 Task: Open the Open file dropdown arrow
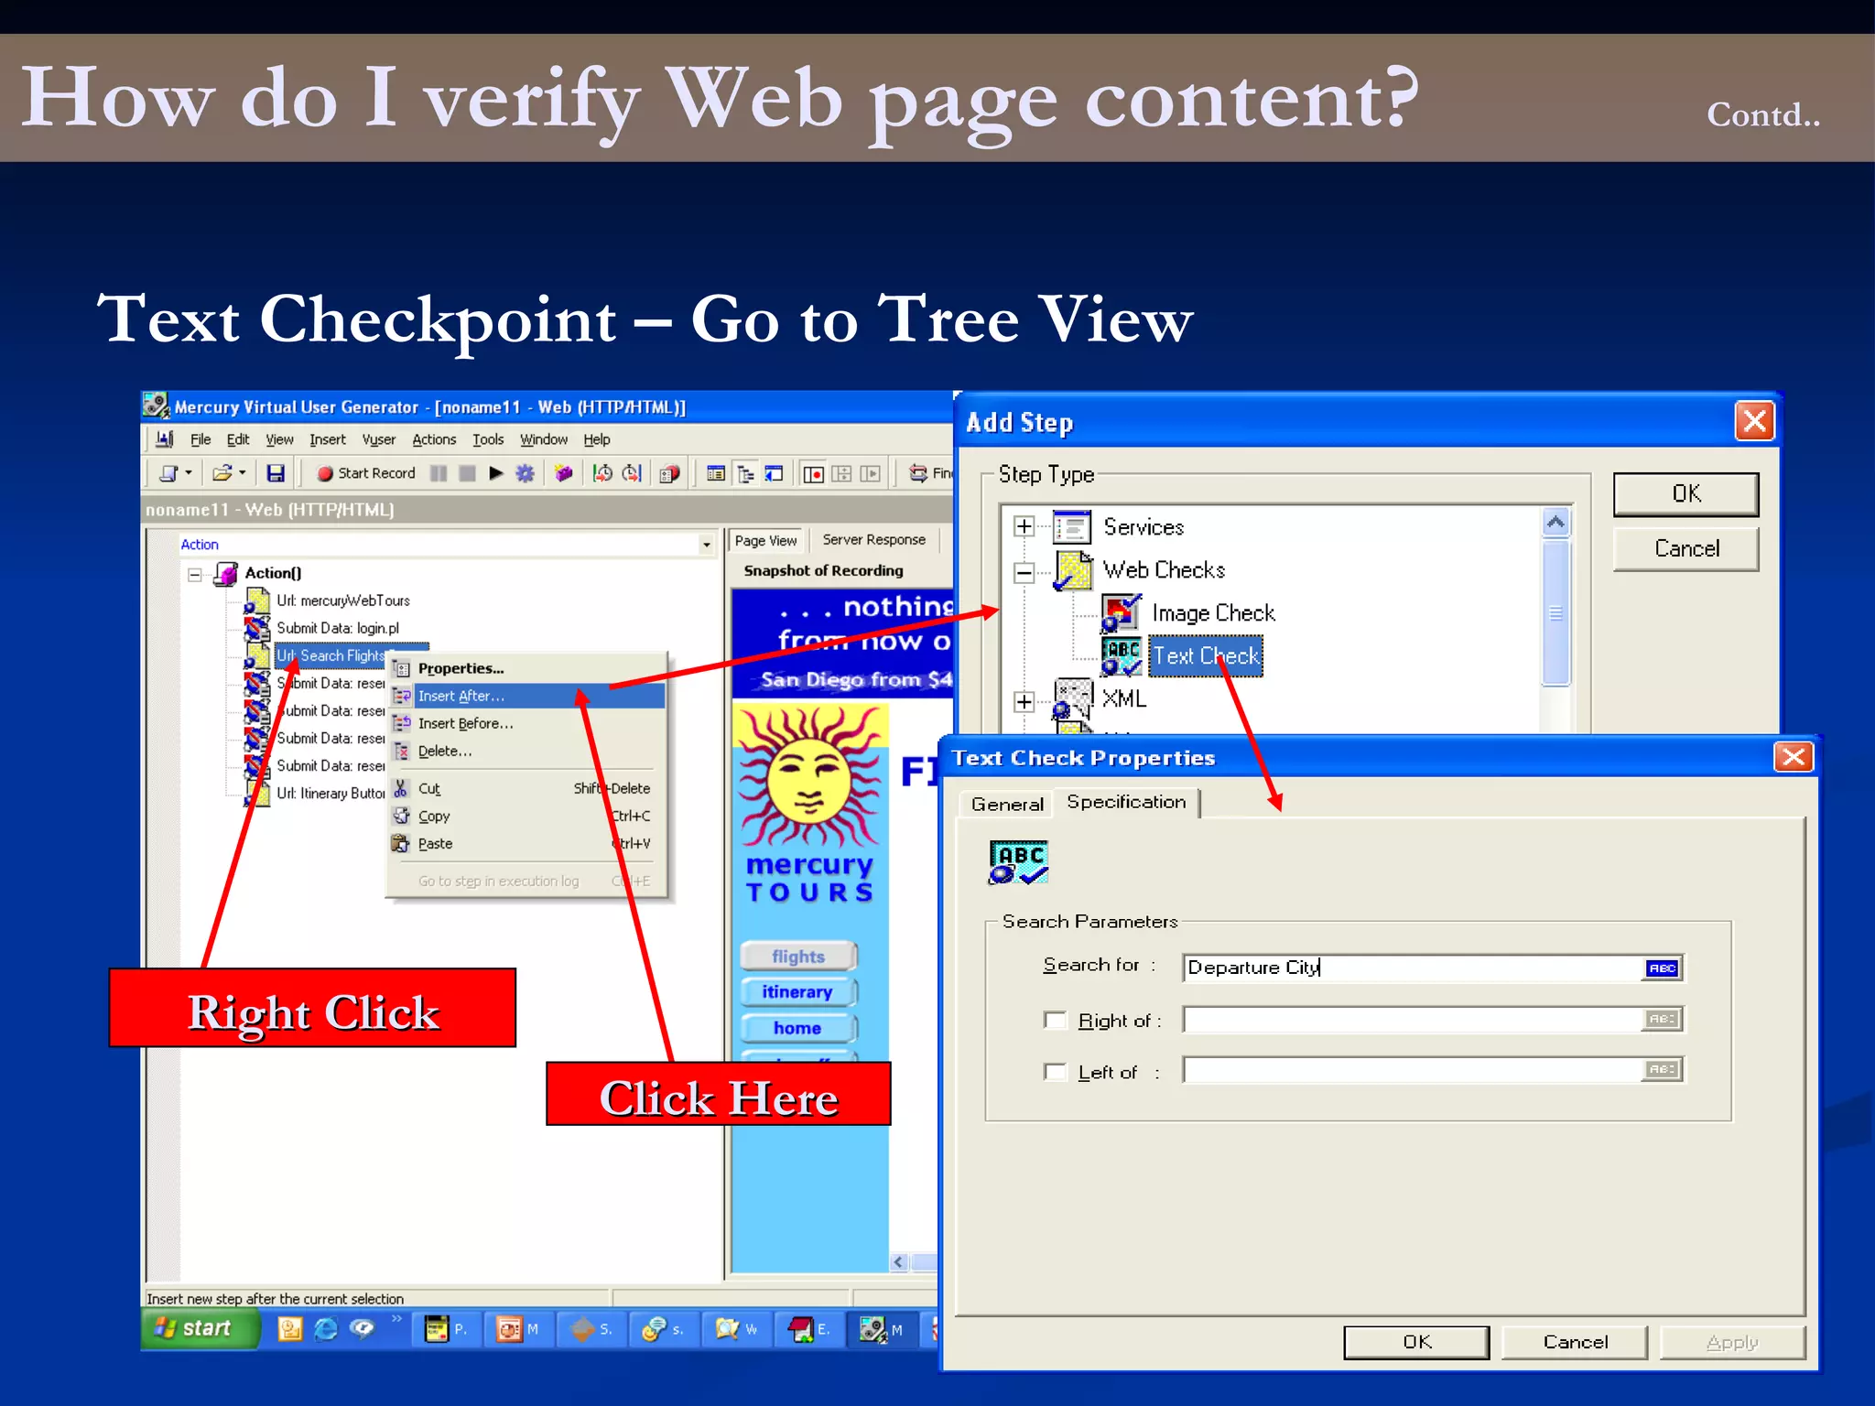pyautogui.click(x=243, y=473)
